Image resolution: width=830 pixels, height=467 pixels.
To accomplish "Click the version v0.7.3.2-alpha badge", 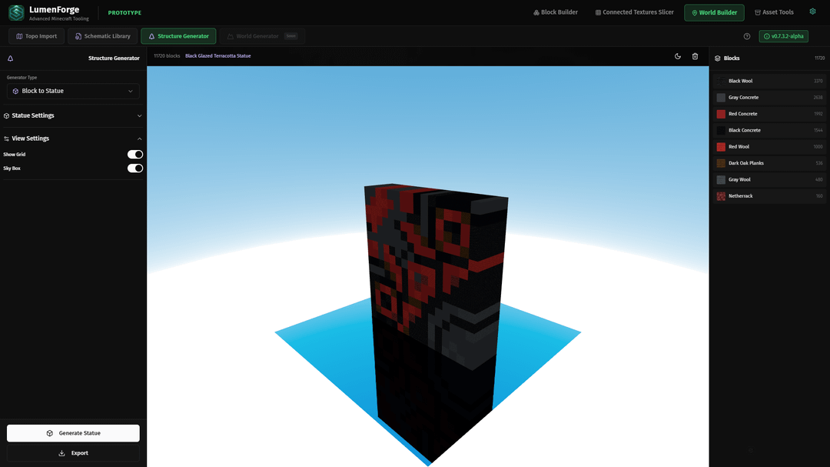I will (x=783, y=36).
